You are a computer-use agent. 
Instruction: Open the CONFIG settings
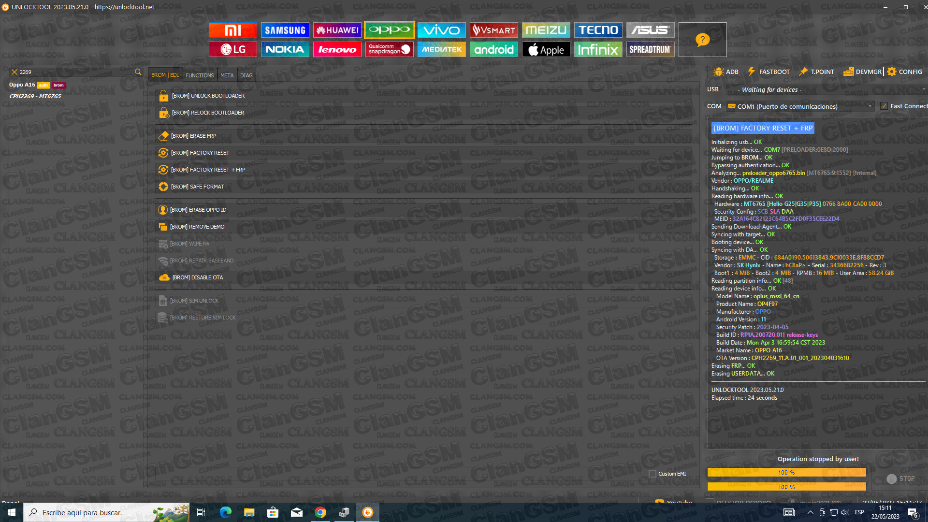click(905, 72)
